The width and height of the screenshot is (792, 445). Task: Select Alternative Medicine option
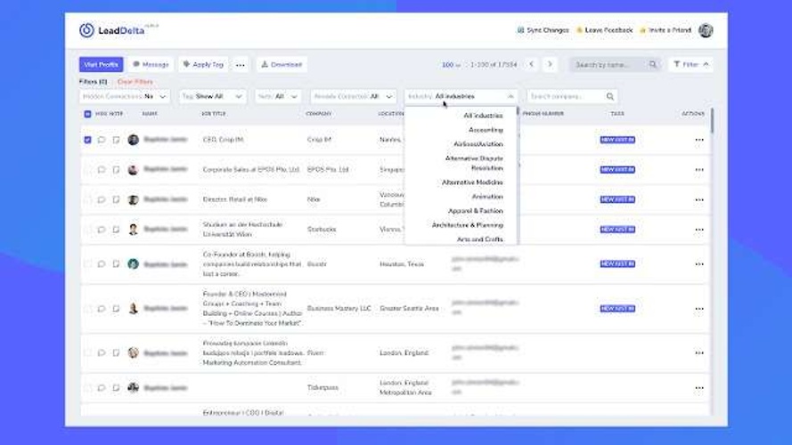tap(472, 182)
